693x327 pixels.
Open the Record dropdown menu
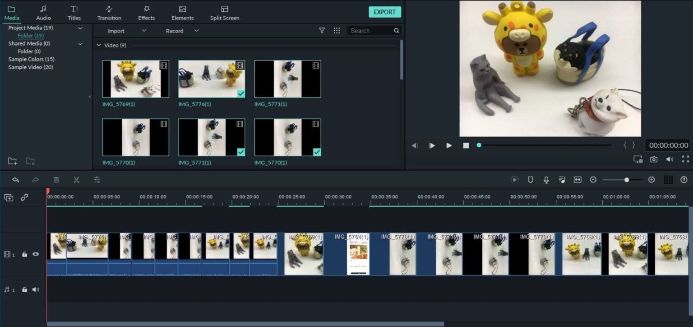coord(196,31)
